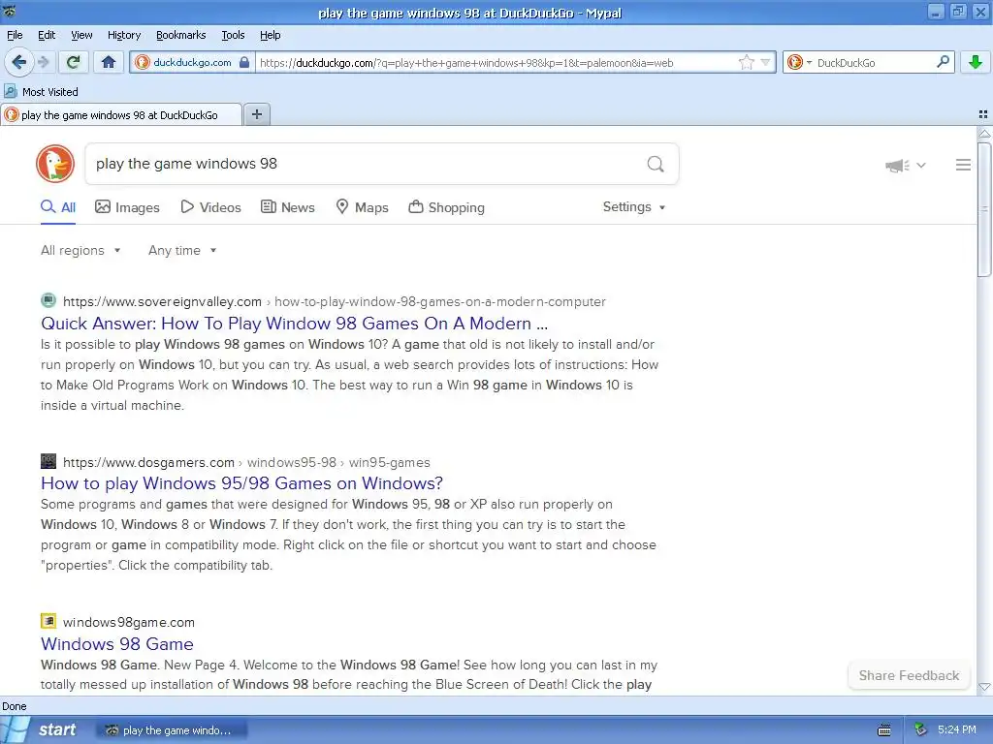Screen dimensions: 993x744
Task: Click the scrollbar down arrow
Action: point(984,687)
